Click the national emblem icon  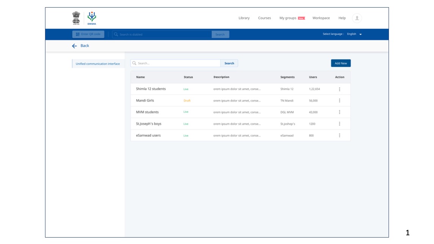[x=75, y=17]
